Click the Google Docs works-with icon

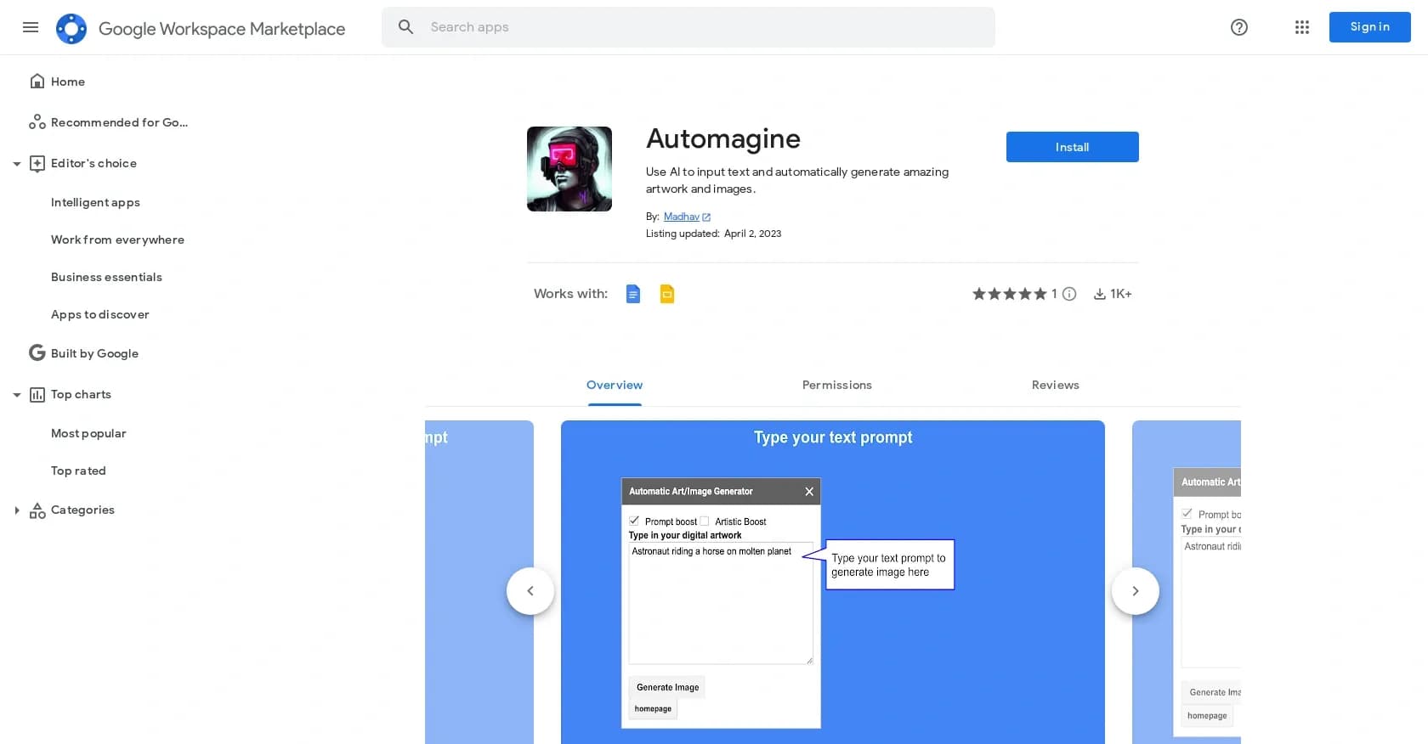(633, 294)
